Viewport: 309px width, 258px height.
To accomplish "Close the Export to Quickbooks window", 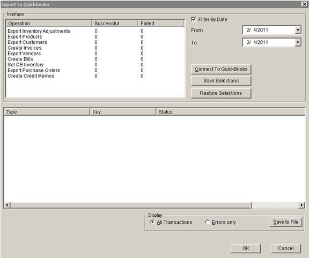I will (x=304, y=4).
